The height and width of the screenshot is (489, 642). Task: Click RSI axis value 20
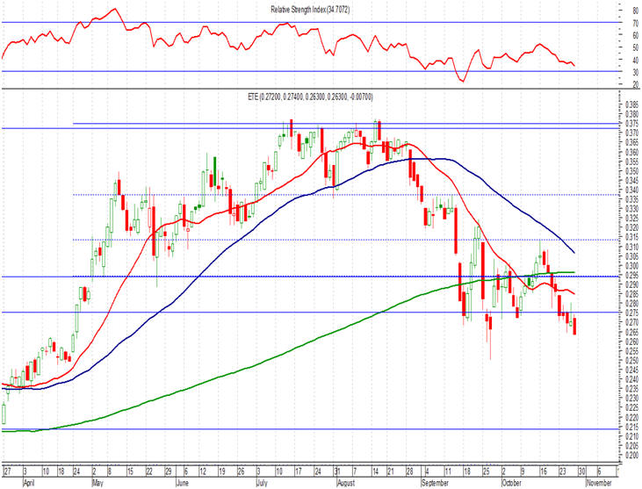point(636,84)
